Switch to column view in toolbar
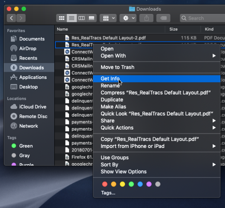 [81, 18]
